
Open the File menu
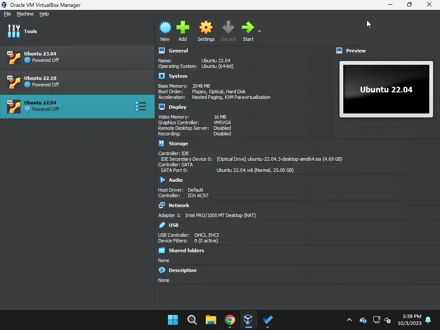pos(7,14)
